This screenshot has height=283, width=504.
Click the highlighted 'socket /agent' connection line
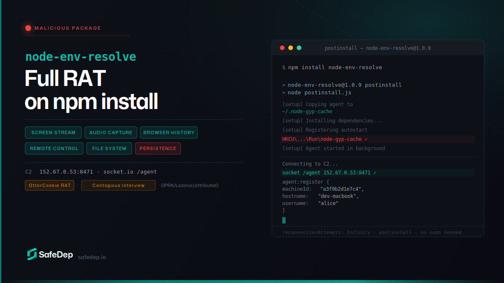point(378,173)
